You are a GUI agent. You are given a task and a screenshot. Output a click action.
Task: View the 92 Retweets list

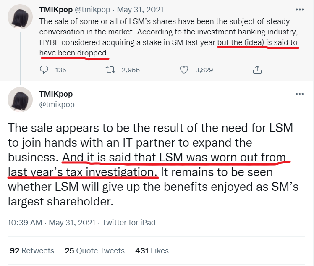click(32, 251)
